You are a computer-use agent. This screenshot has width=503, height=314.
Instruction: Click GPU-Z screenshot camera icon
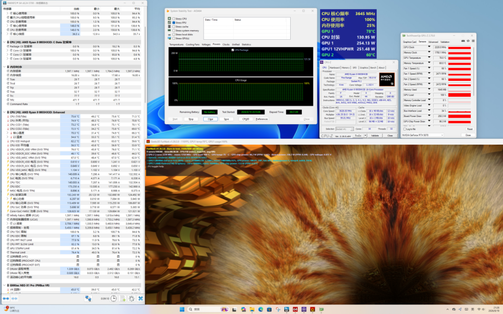click(x=463, y=41)
